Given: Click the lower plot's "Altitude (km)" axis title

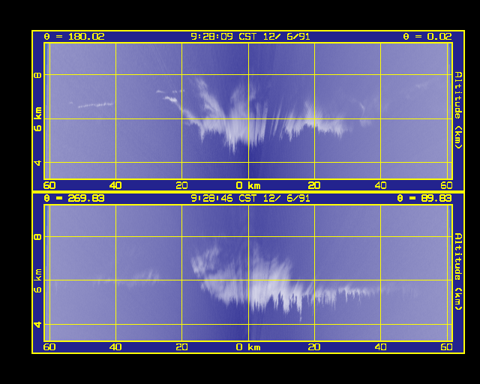Looking at the screenshot, I should [458, 271].
